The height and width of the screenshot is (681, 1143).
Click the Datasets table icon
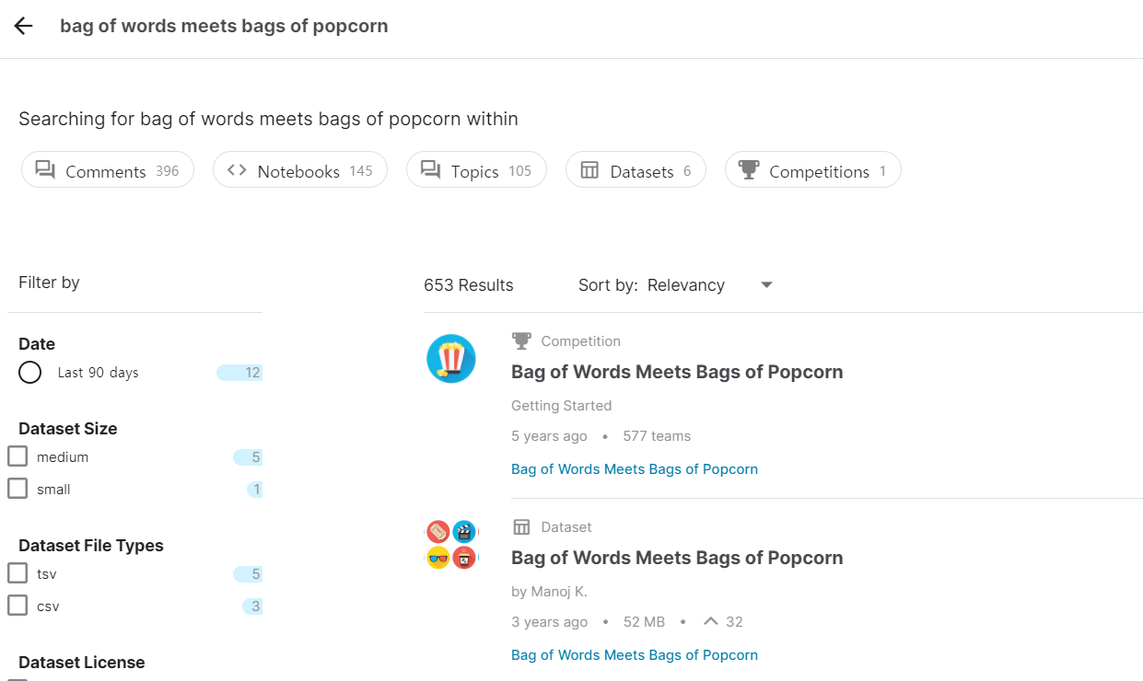pyautogui.click(x=589, y=170)
